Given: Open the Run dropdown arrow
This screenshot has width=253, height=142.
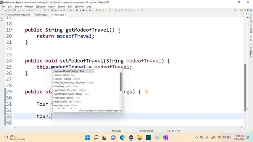Looking at the screenshot, I should click(x=80, y=10).
